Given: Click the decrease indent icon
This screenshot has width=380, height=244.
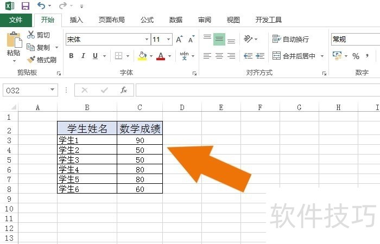Looking at the screenshot, I should (248, 56).
